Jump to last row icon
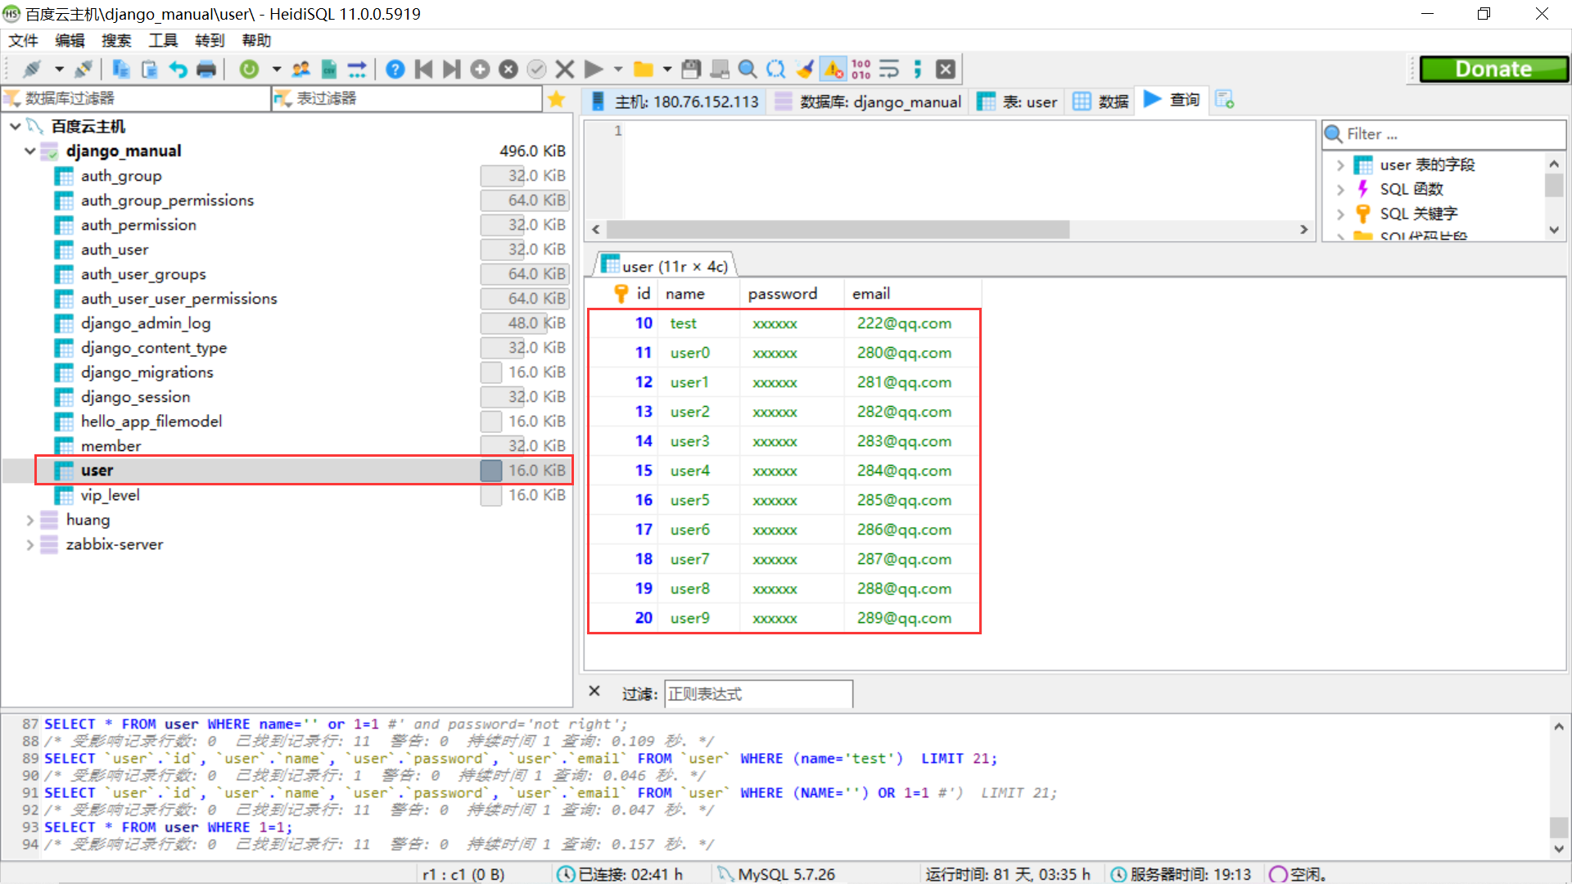This screenshot has height=884, width=1572. [452, 70]
